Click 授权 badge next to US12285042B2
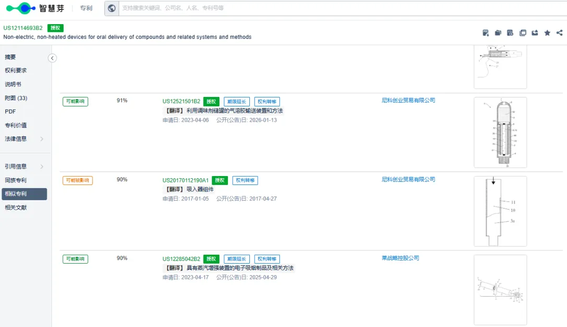The width and height of the screenshot is (567, 327). [x=211, y=259]
